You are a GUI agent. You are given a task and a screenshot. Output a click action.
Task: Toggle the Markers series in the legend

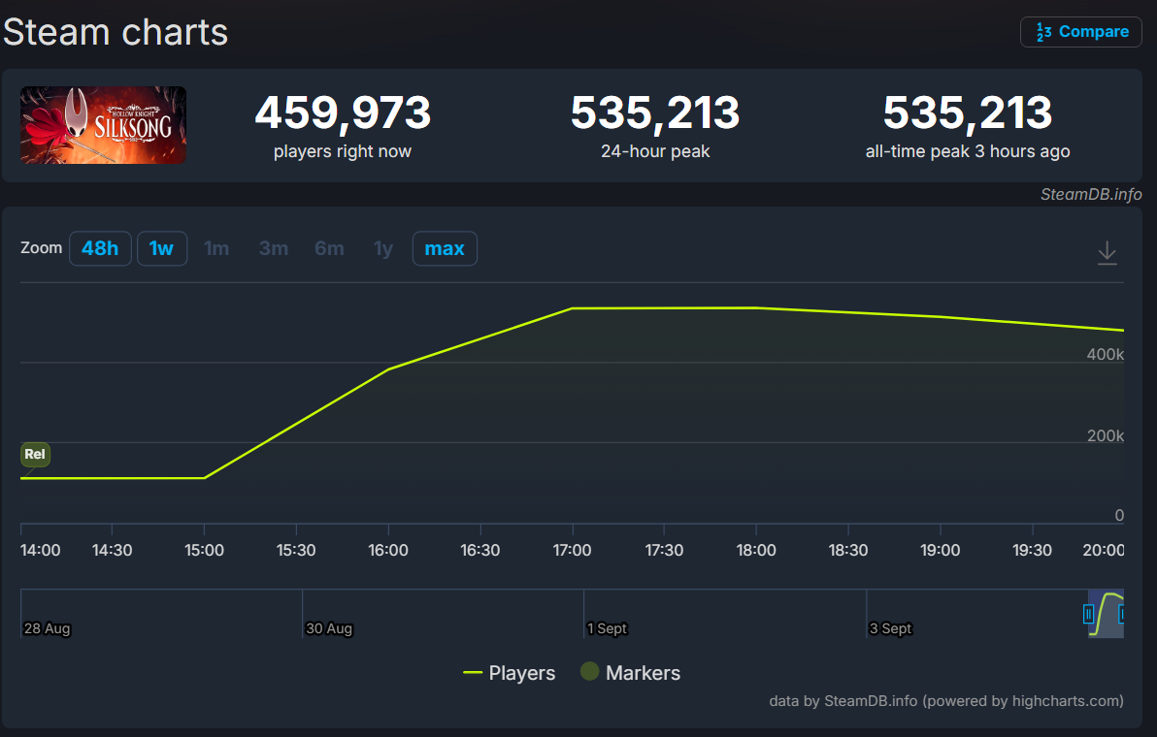630,672
